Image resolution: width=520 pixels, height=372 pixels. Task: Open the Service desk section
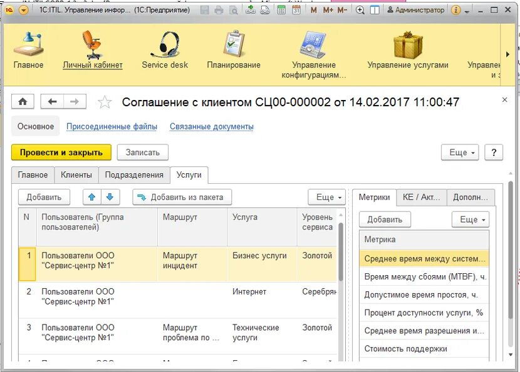point(165,50)
